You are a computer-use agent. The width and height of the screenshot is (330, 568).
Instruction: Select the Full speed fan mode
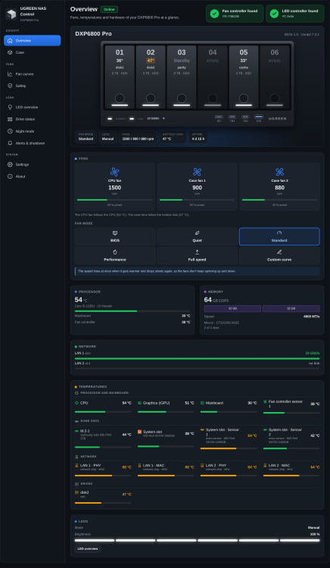click(198, 256)
